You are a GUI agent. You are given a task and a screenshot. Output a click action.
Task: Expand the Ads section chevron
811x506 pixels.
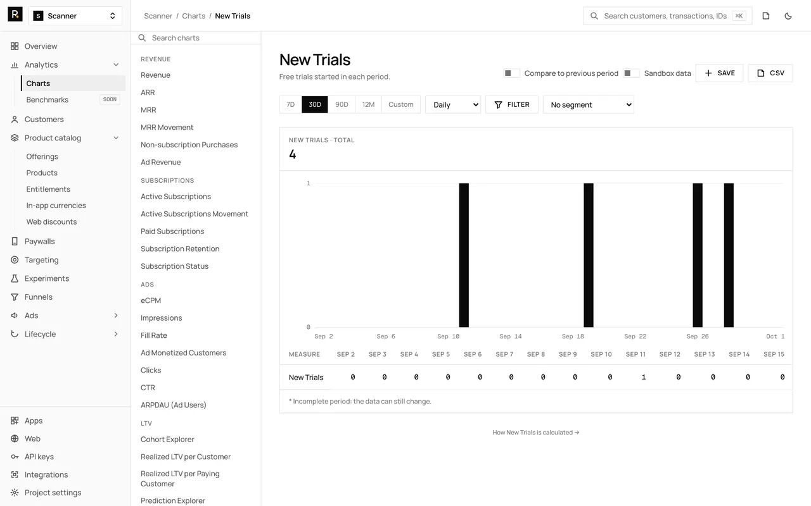pyautogui.click(x=116, y=316)
